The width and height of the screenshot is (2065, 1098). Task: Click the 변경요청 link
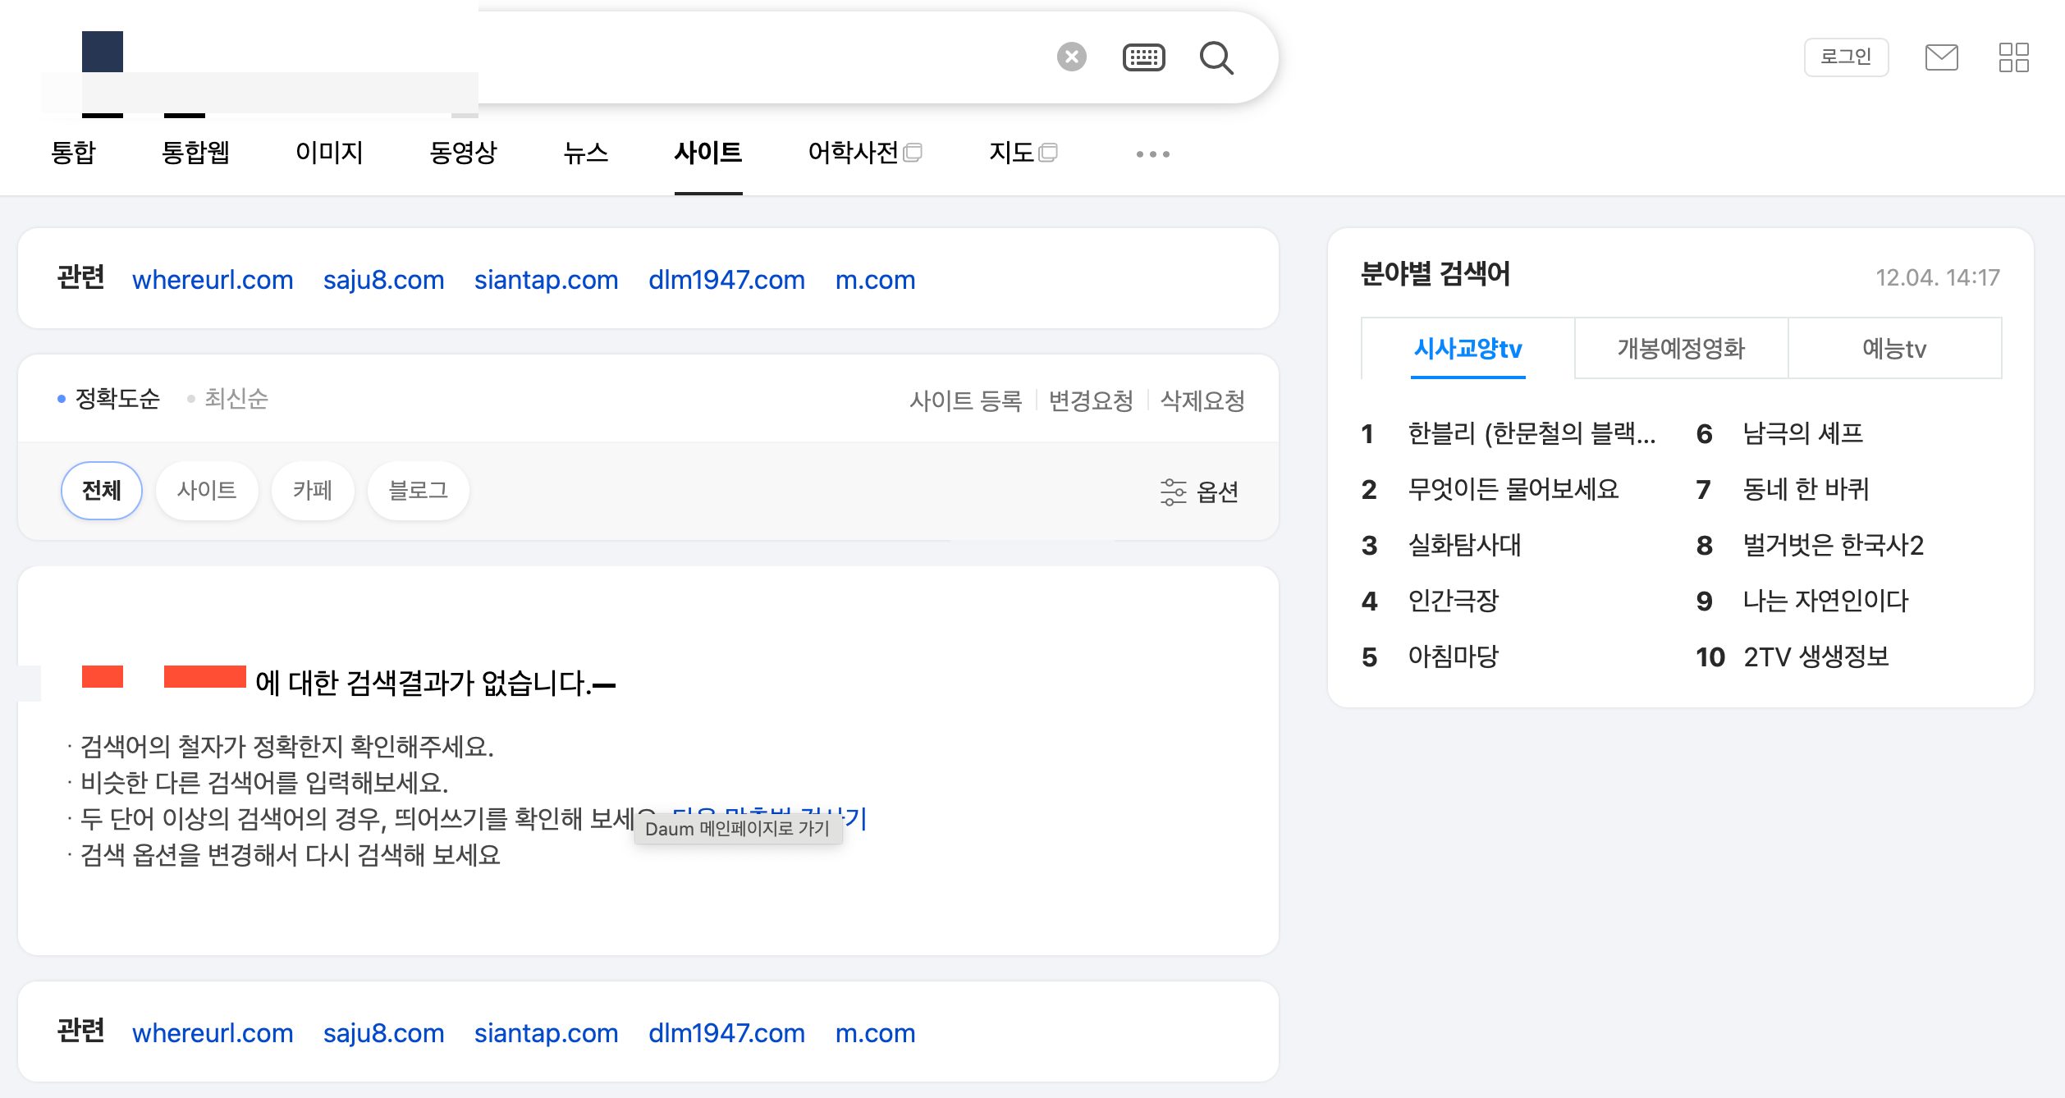point(1091,400)
